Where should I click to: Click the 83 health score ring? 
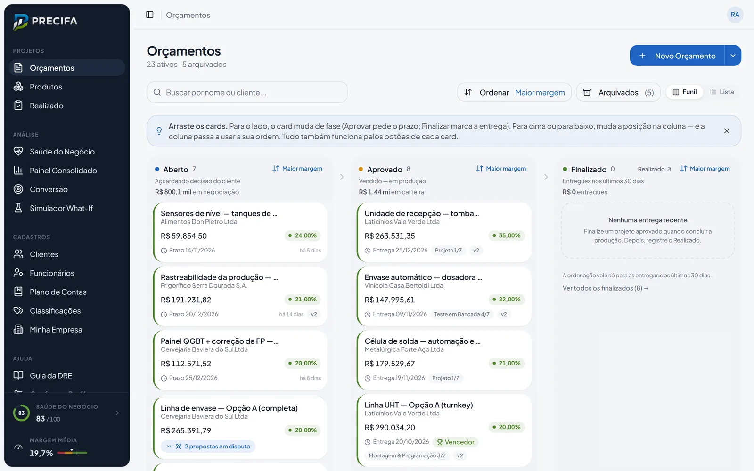(x=21, y=413)
